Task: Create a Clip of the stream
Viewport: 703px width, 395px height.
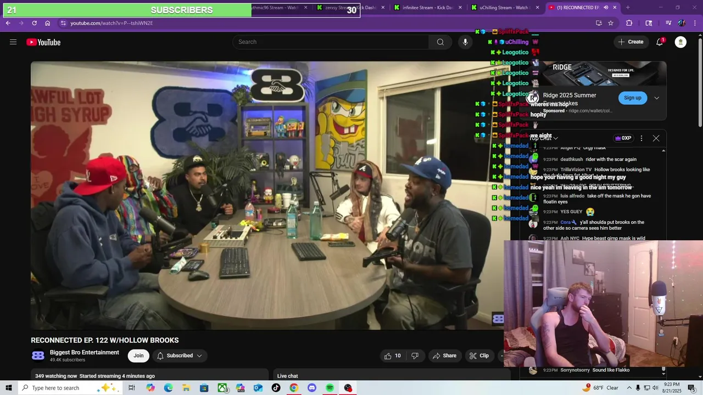Action: tap(479, 356)
